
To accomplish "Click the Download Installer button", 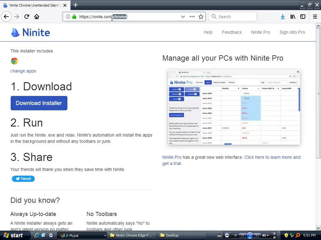I will [x=39, y=103].
